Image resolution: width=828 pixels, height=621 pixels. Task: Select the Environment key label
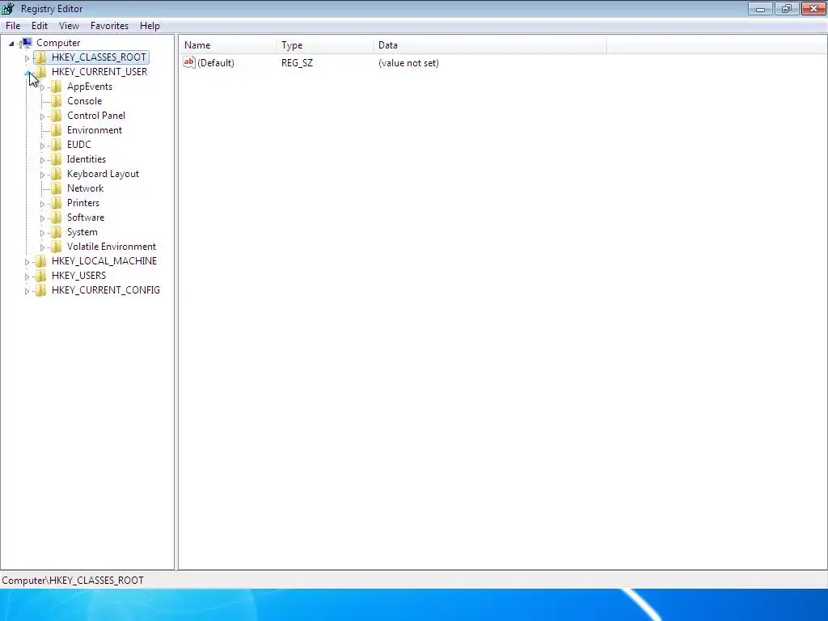click(95, 130)
